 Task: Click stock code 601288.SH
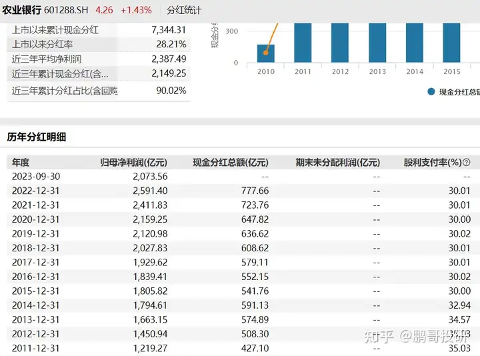coord(66,10)
